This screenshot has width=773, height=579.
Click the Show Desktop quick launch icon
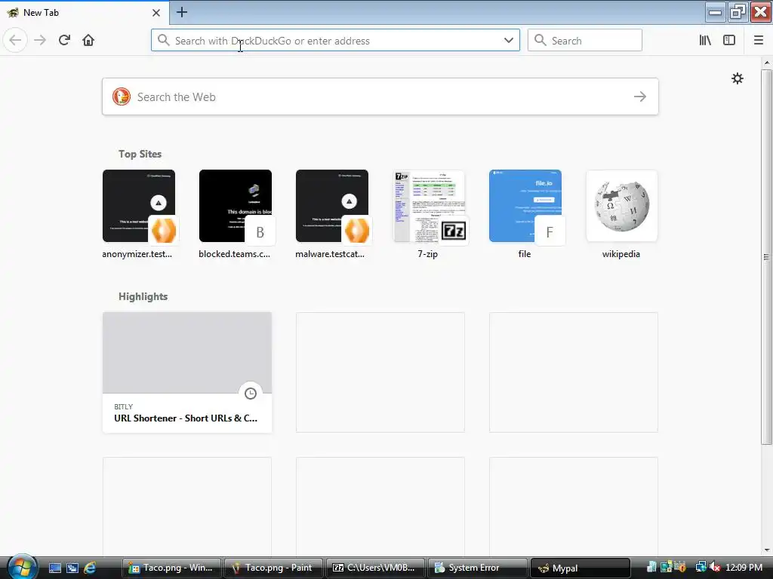(x=54, y=568)
